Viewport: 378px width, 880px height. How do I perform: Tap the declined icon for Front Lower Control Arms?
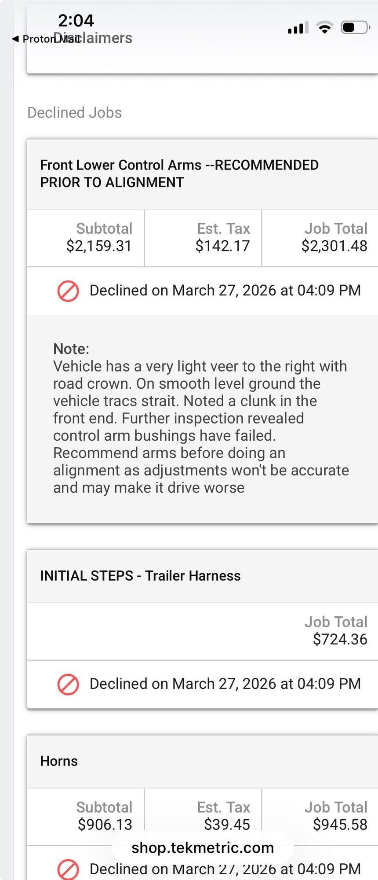68,291
